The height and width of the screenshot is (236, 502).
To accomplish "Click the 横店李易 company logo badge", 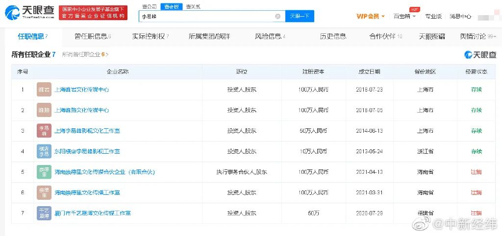I will pos(44,151).
